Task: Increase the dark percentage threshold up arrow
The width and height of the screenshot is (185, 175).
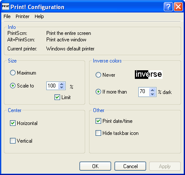Action: (153, 90)
